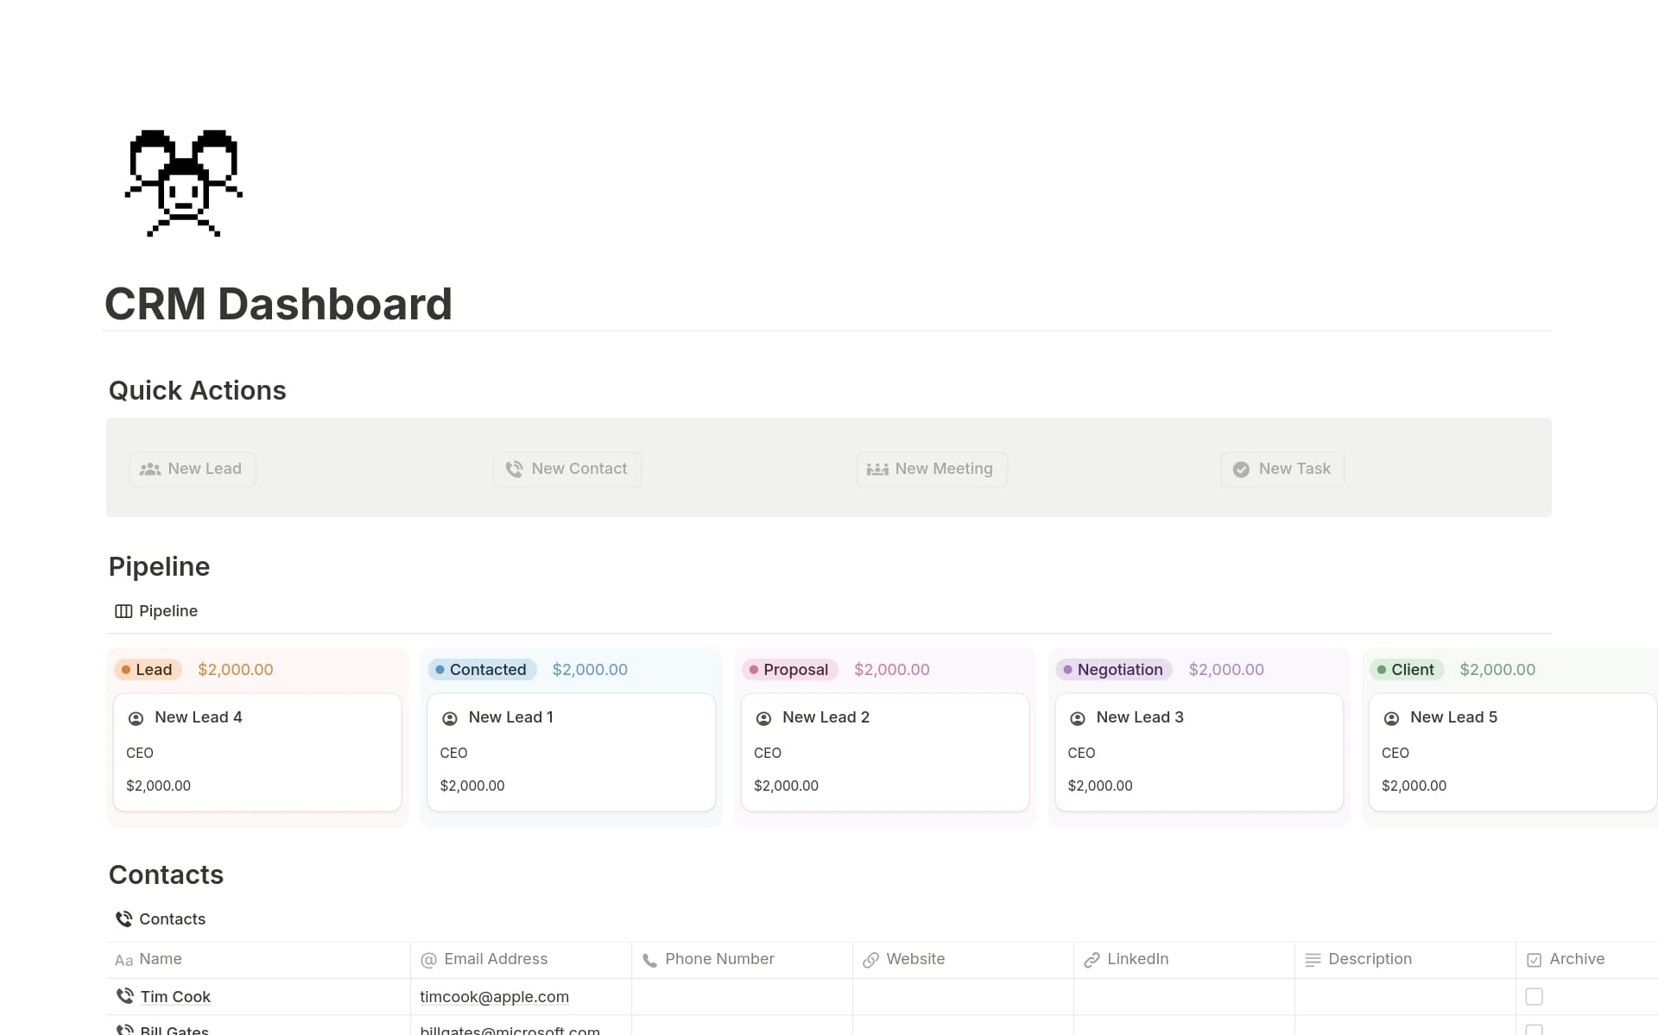Click the phone icon beside Contacts view tab
The width and height of the screenshot is (1658, 1035).
point(123,919)
